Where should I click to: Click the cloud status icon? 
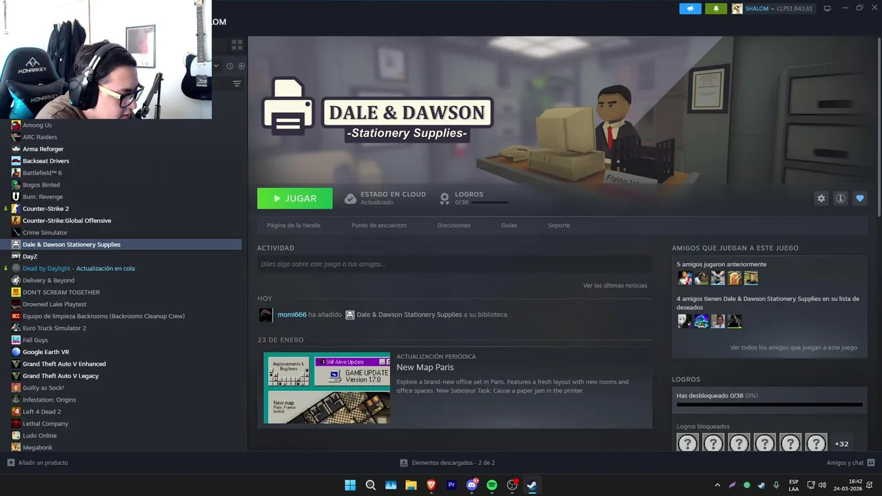350,198
